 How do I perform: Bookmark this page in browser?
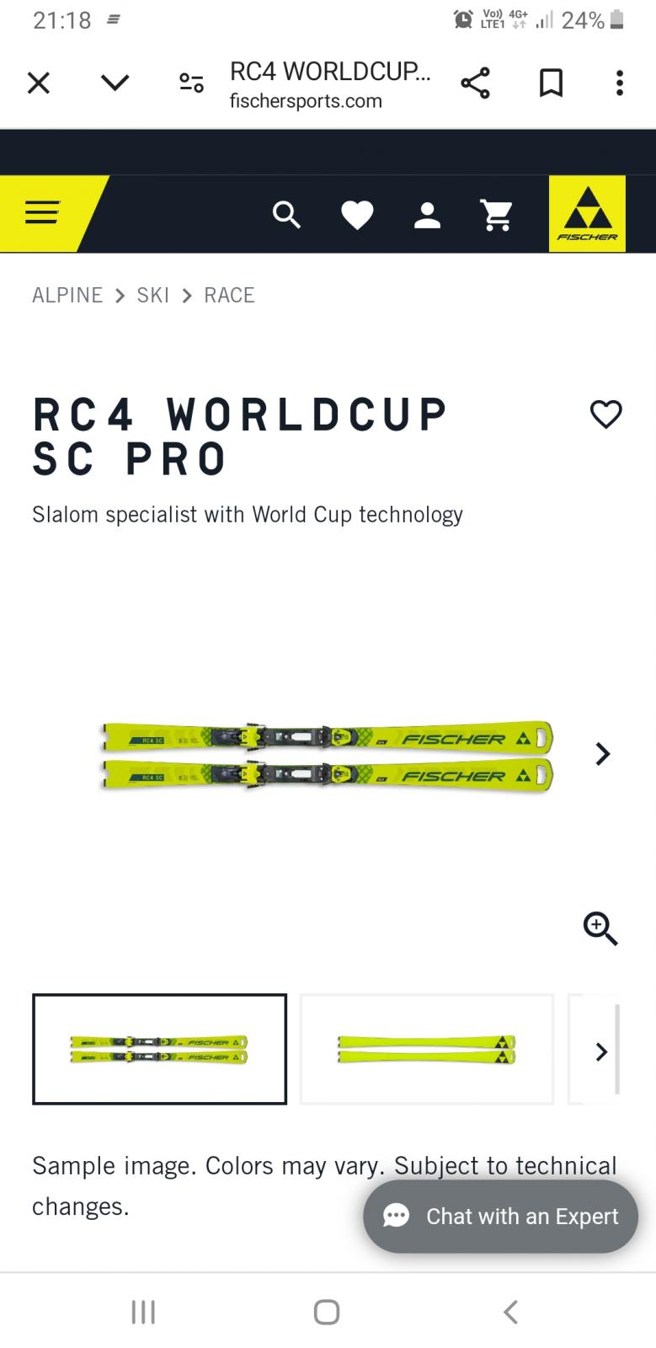click(551, 83)
